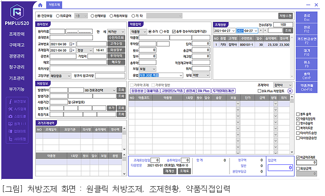Image resolution: width=325 pixels, height=196 pixels.
Task: Click 완료 F12 button
Action: [307, 29]
